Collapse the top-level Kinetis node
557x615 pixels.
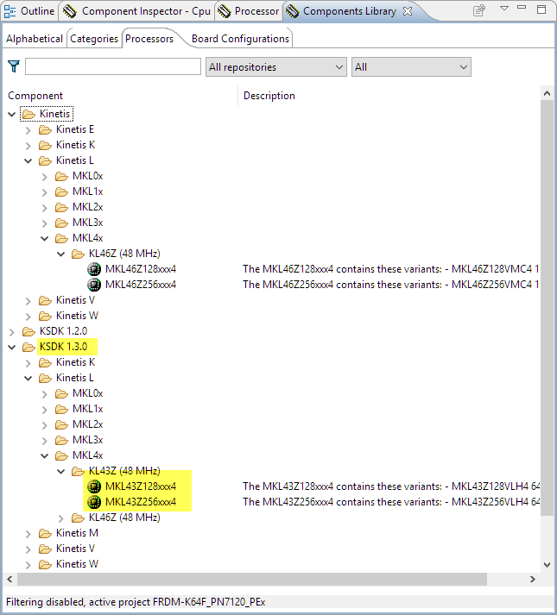click(12, 114)
